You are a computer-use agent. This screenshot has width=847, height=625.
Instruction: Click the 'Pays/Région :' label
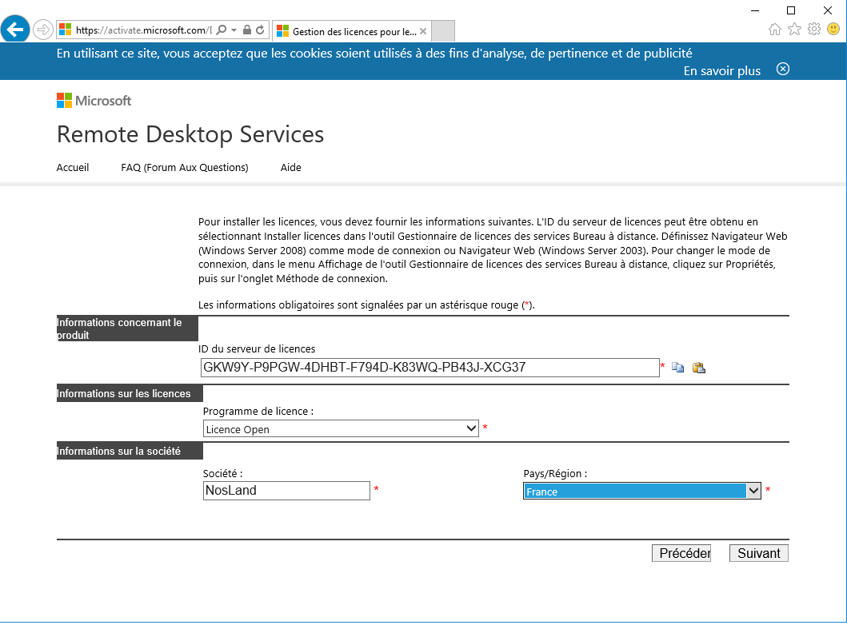(555, 474)
